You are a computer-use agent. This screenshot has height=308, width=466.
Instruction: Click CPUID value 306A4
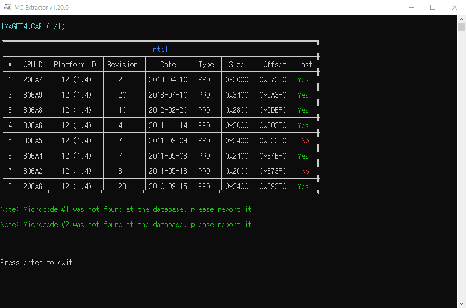[33, 156]
